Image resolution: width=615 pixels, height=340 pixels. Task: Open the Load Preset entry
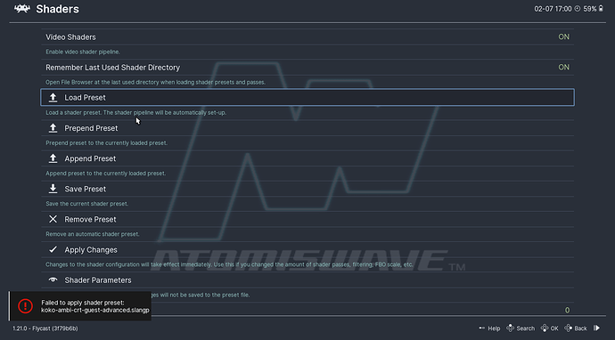(x=307, y=98)
